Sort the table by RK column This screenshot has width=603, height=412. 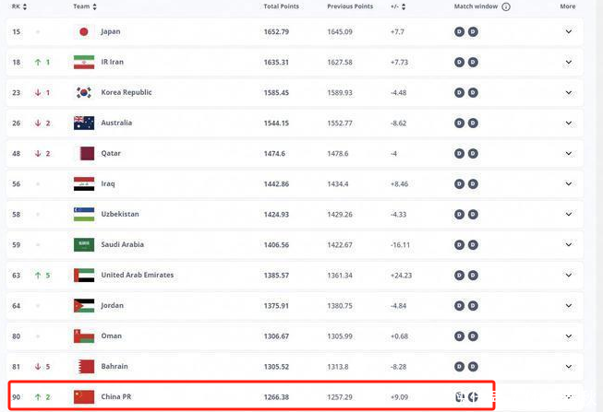point(19,6)
